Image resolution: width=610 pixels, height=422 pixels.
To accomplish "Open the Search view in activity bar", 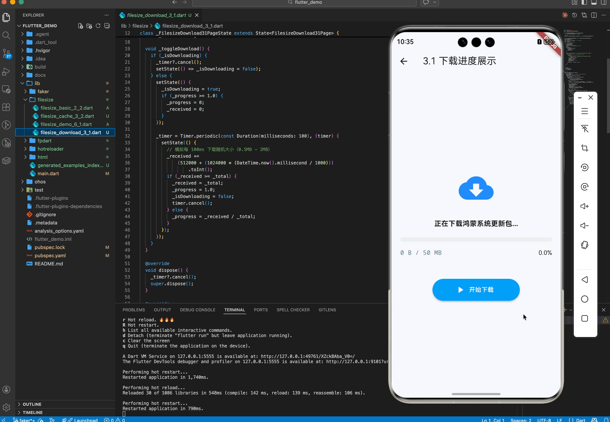I will 6,35.
